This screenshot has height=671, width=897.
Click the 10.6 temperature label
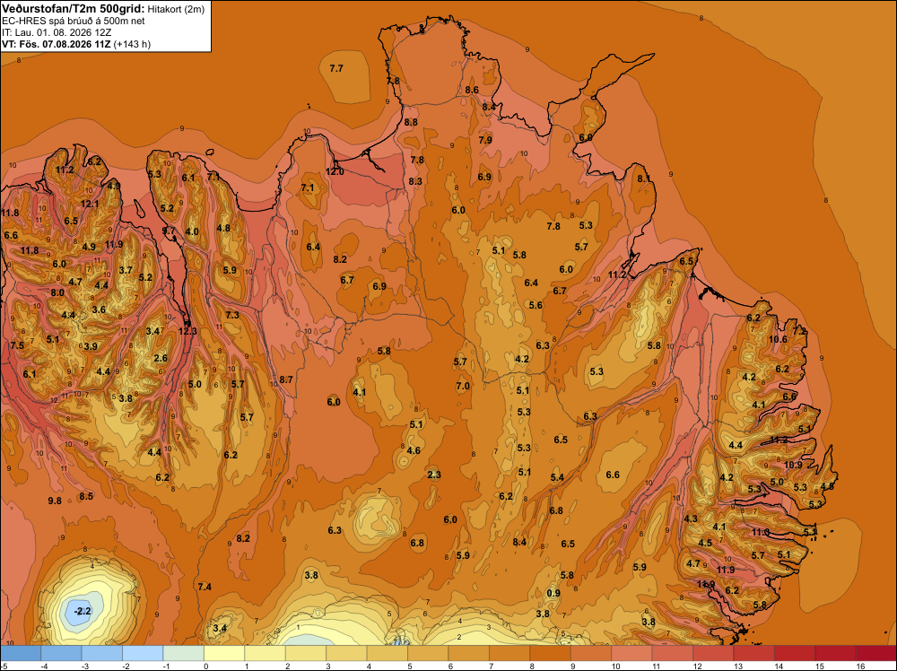[778, 339]
